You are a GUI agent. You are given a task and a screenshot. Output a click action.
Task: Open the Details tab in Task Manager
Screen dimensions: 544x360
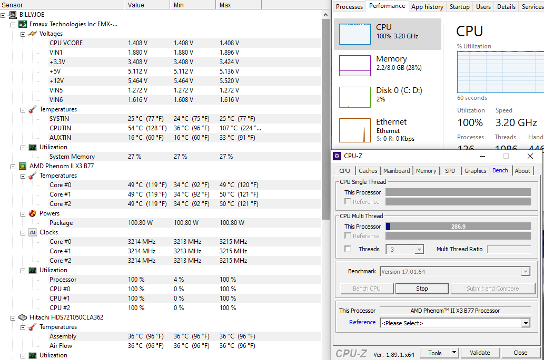506,7
